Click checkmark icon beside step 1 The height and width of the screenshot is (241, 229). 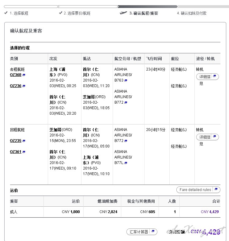(6, 13)
